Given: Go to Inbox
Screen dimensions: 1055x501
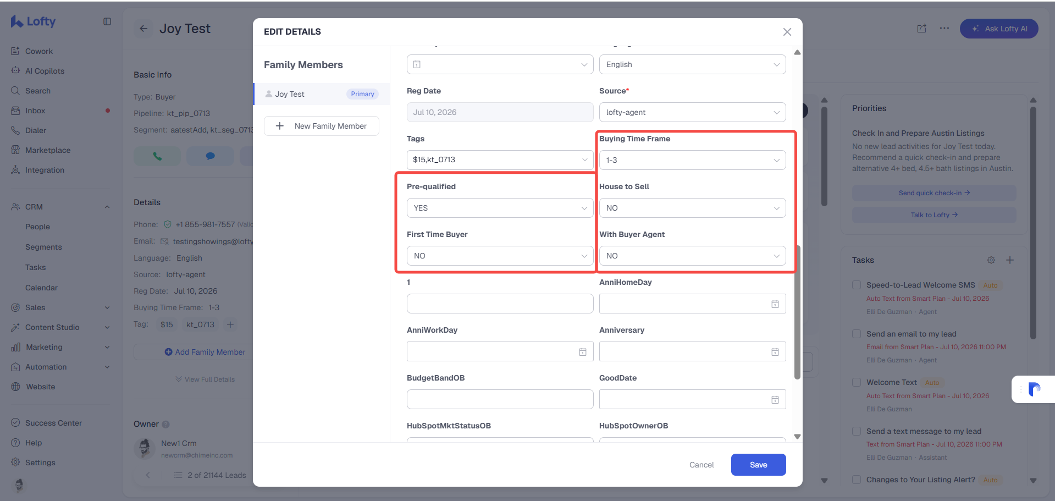Looking at the screenshot, I should coord(35,111).
